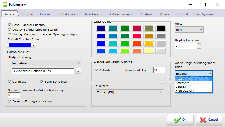Viewport: 225px width, 127px height.
Task: Pick the navy blue quick color swatch
Action: 101,29
